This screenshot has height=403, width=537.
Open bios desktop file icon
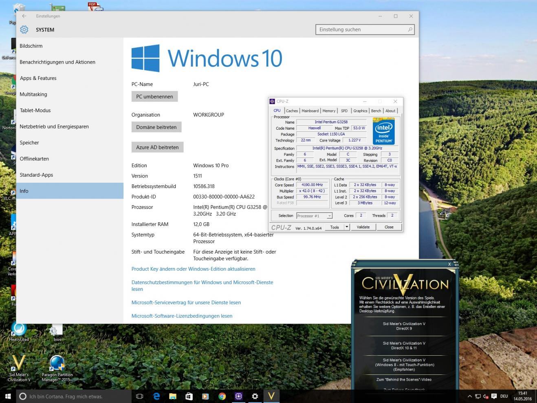coord(57,332)
